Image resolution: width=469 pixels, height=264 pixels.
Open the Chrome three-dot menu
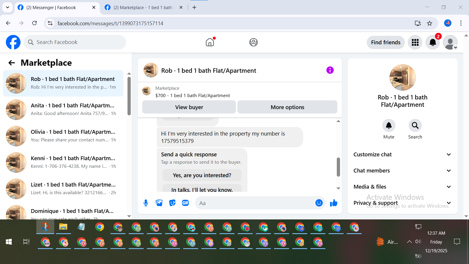461,23
